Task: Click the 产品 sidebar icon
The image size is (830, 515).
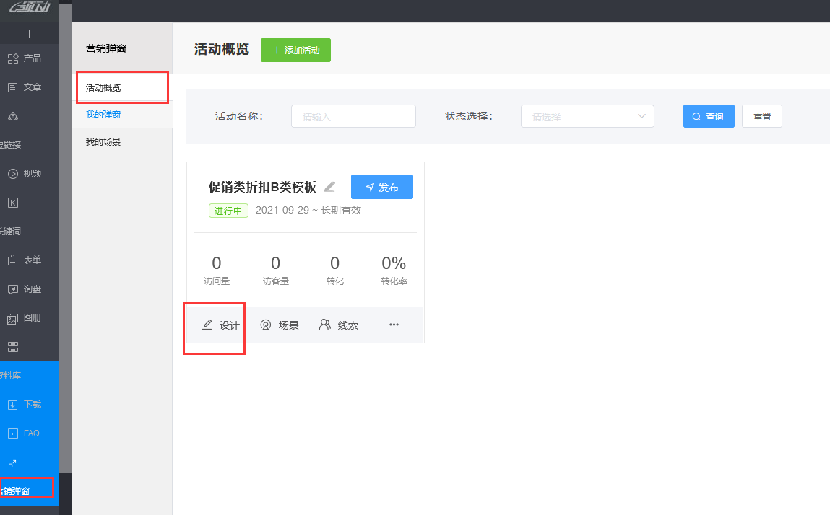Action: [13, 58]
